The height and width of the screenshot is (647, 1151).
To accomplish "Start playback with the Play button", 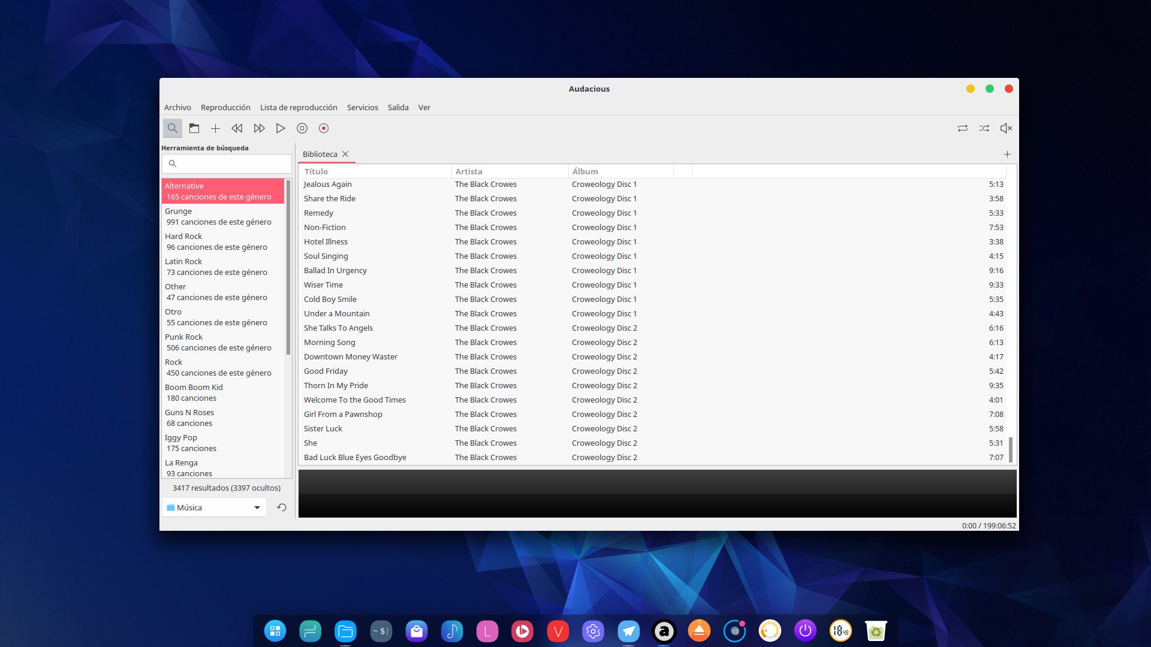I will coord(281,128).
